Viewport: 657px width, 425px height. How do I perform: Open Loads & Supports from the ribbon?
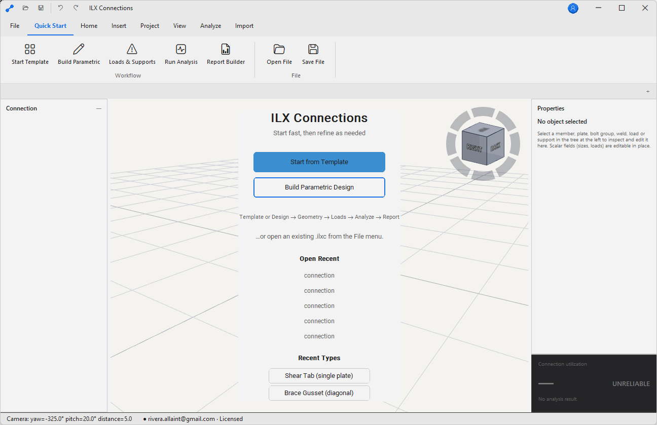[132, 55]
